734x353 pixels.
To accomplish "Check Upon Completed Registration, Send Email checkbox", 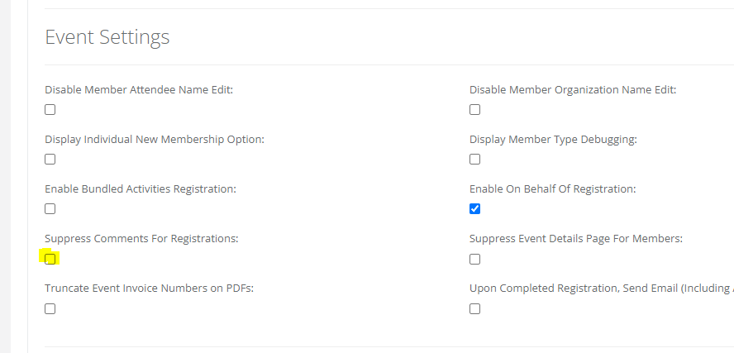I will [474, 308].
